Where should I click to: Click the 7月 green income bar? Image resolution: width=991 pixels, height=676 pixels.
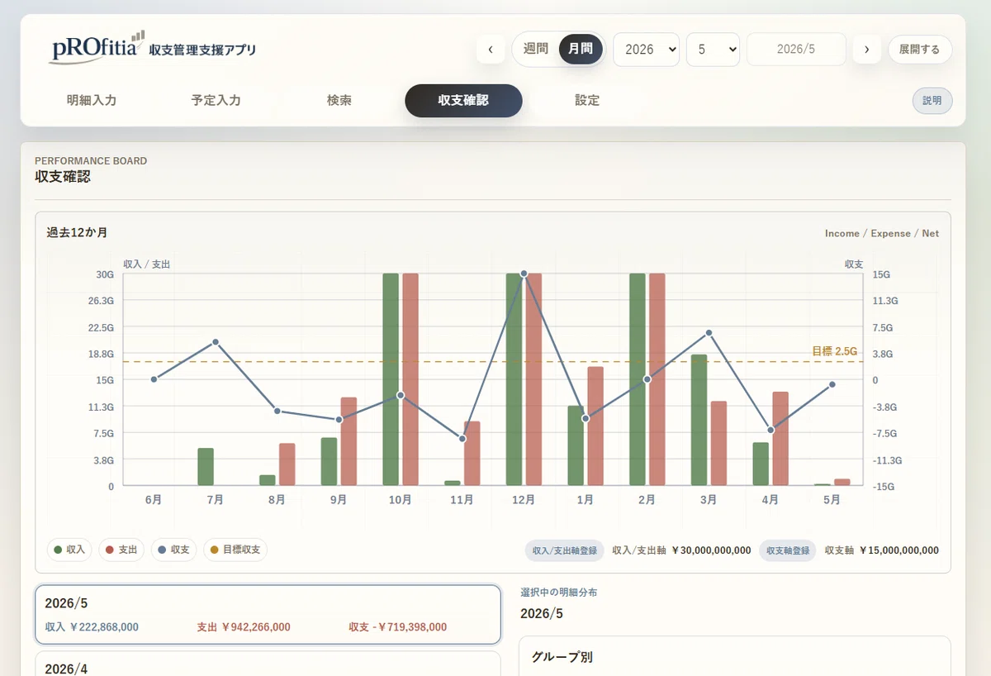(x=206, y=467)
